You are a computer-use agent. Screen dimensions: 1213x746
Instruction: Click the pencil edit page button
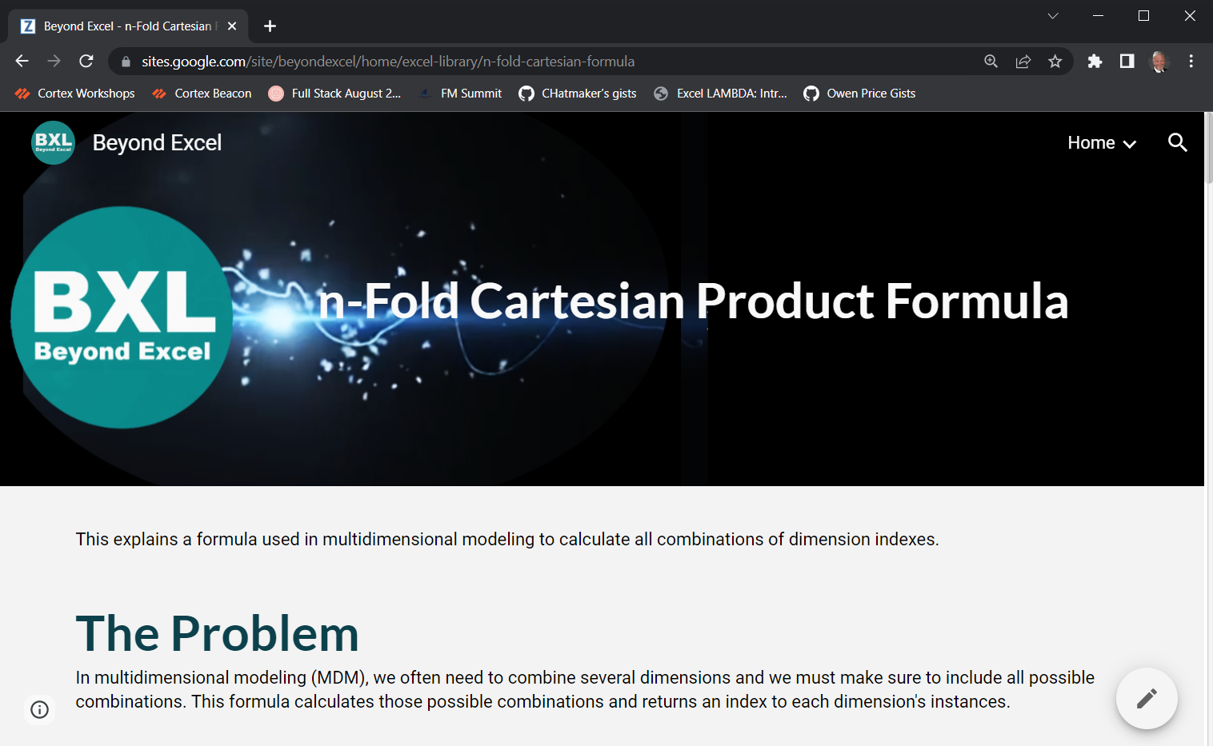point(1147,698)
